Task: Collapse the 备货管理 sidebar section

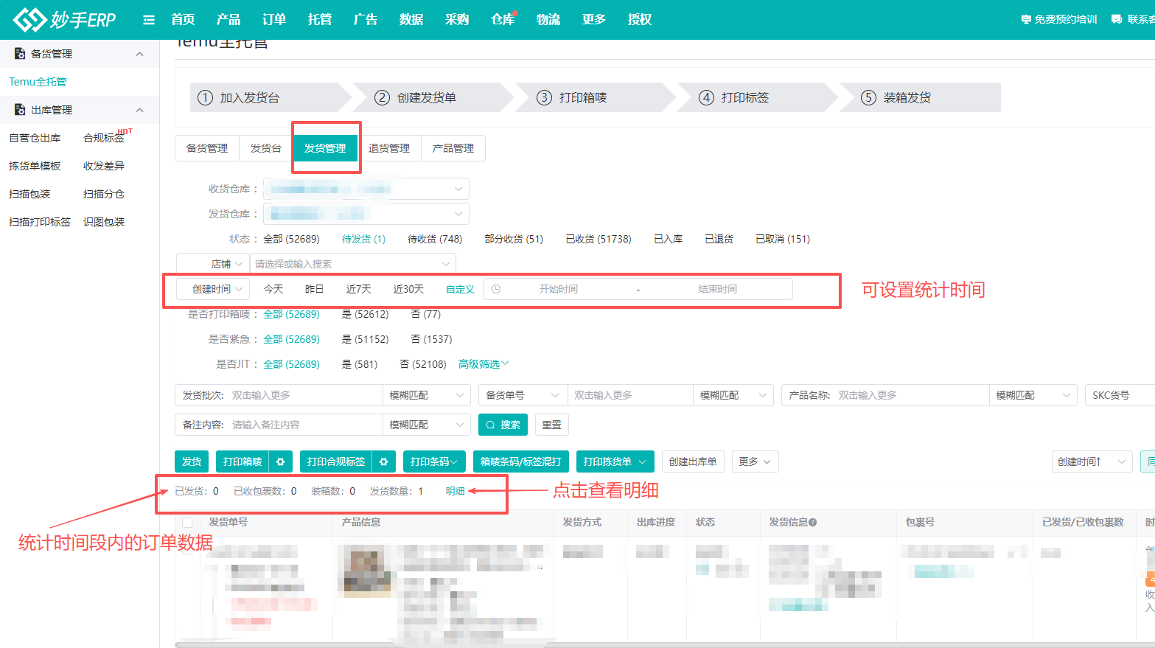Action: click(x=140, y=54)
